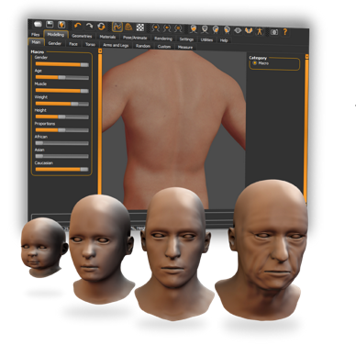This screenshot has height=345, width=356.
Task: Open the Utilities tab
Action: click(206, 39)
